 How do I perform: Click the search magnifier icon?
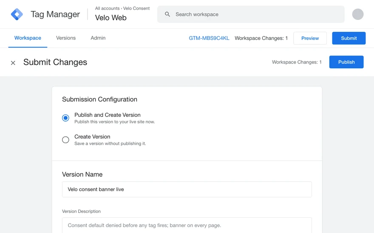pyautogui.click(x=167, y=14)
